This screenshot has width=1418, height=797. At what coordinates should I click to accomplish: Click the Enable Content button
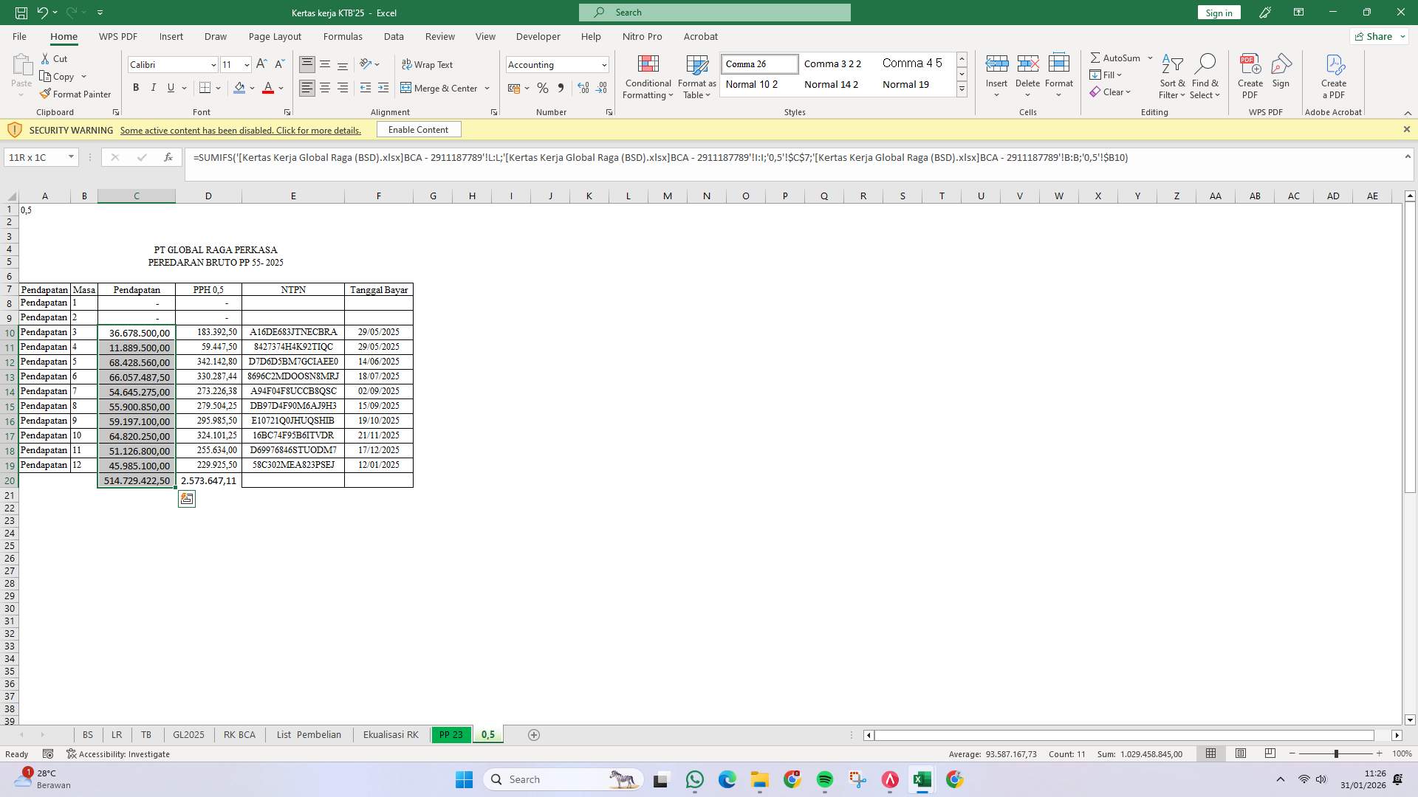click(418, 129)
